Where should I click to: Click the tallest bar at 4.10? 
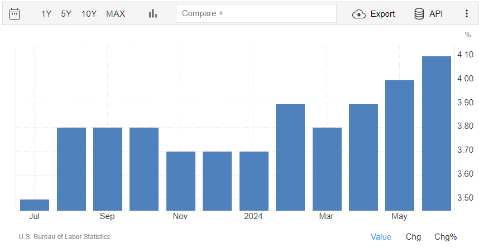pos(437,133)
